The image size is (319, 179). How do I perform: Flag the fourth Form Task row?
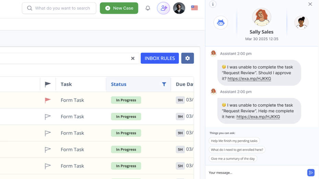coord(48,149)
